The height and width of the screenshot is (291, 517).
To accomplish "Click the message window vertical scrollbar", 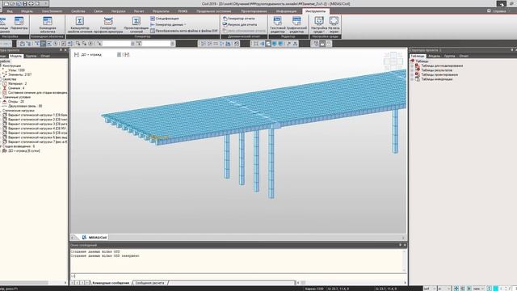I will [x=404, y=260].
